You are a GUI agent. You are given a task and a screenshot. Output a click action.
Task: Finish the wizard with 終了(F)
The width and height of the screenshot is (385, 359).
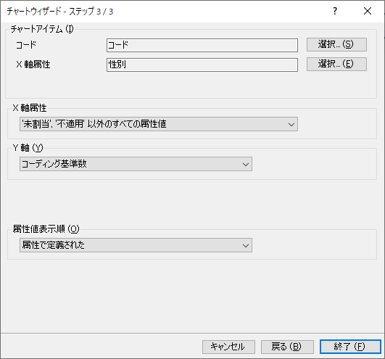coord(350,347)
